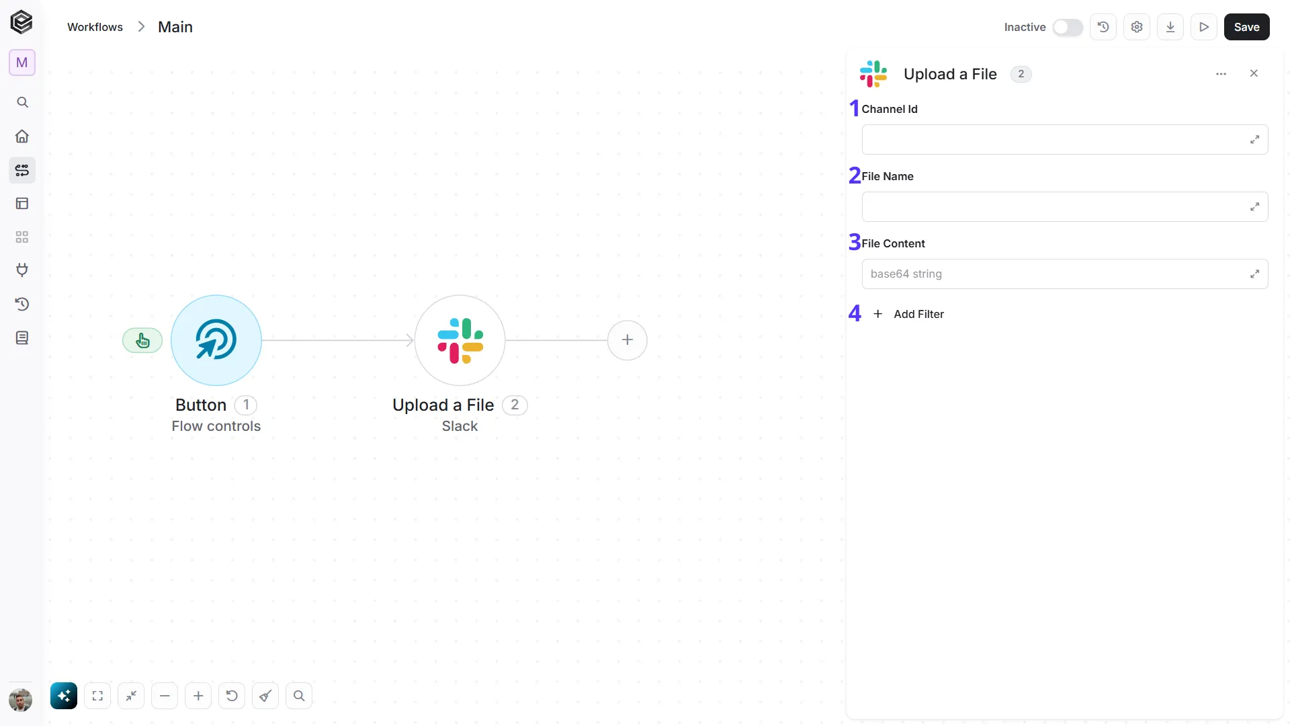Viewport: 1290px width, 726px height.
Task: Open canvas search magnifier in bottom toolbar
Action: coord(299,696)
